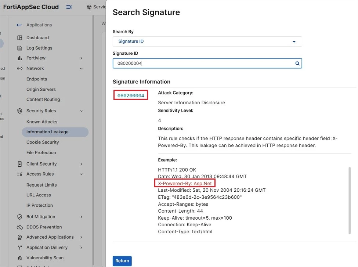This screenshot has width=358, height=267.
Task: Click the Log Settings document icon
Action: pos(20,48)
